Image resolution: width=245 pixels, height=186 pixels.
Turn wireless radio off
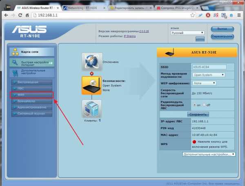point(204,105)
